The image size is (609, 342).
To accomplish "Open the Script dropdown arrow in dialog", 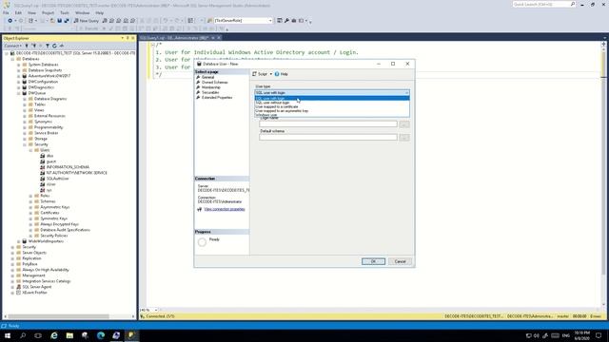I will [270, 74].
